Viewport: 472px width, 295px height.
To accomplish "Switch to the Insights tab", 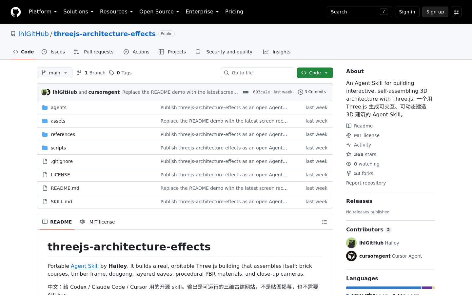I will coord(277,52).
